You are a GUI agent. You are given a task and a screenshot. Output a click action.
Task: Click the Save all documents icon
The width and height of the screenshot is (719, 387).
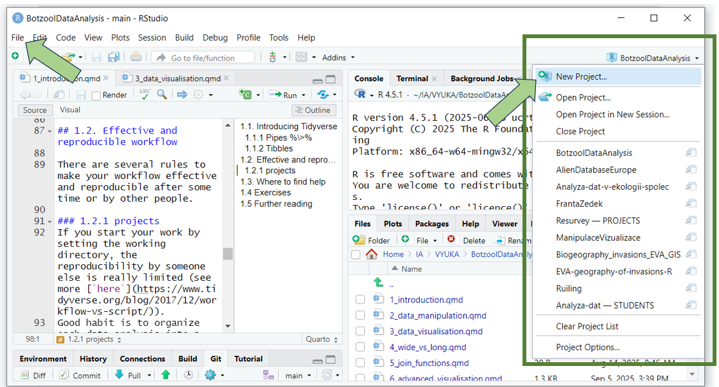point(114,57)
